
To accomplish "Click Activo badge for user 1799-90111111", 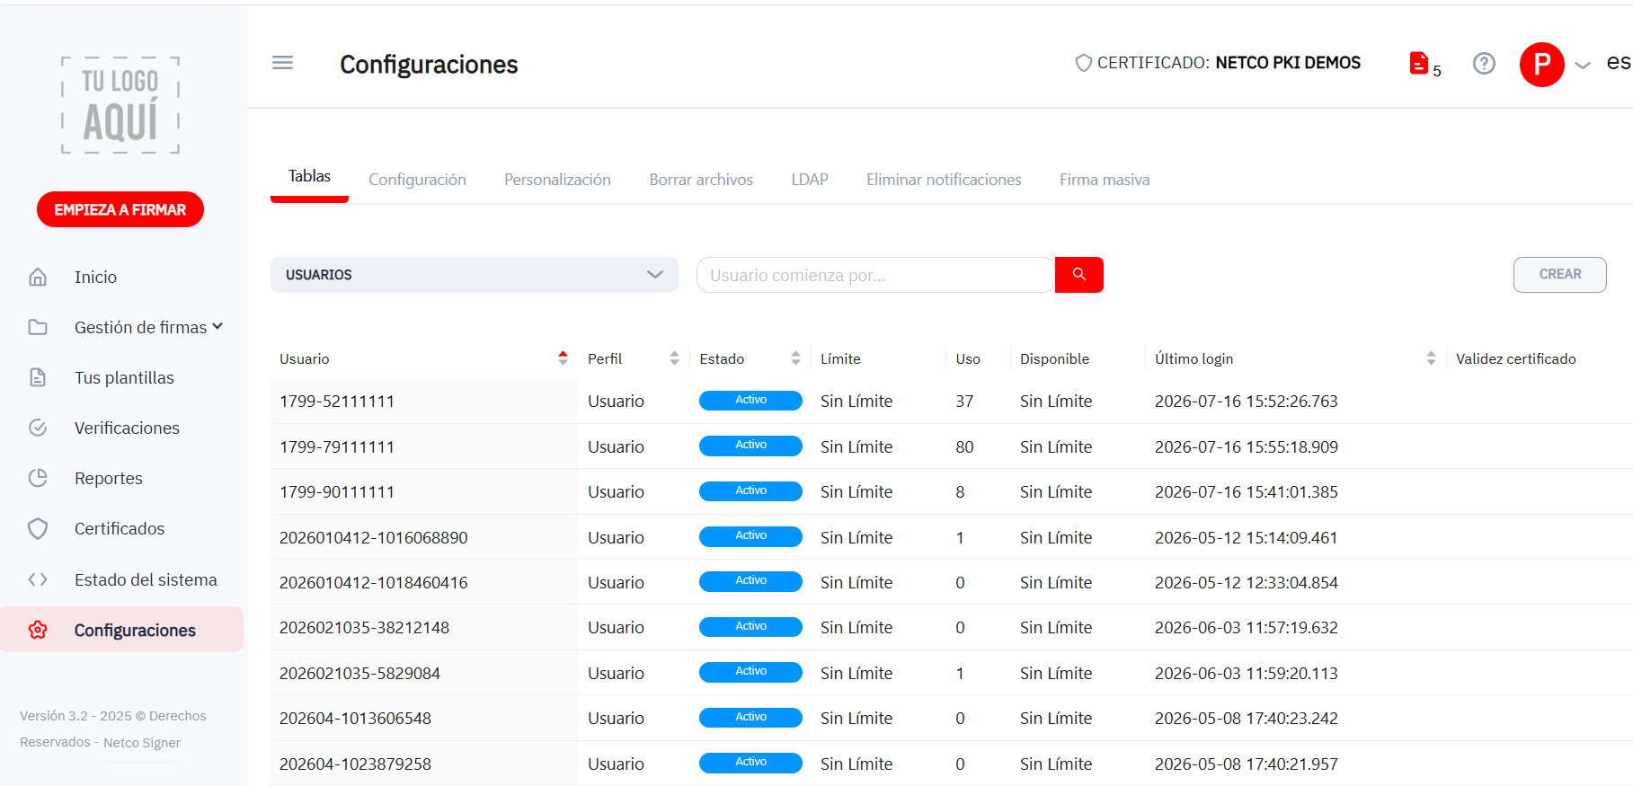I will (750, 491).
